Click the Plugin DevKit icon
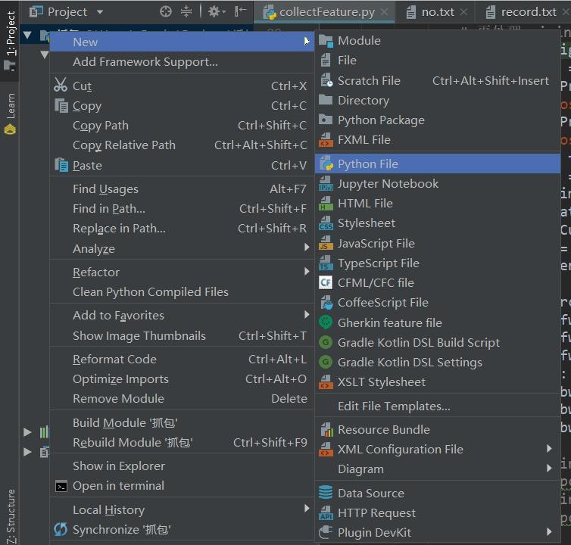This screenshot has width=571, height=545. click(x=326, y=532)
